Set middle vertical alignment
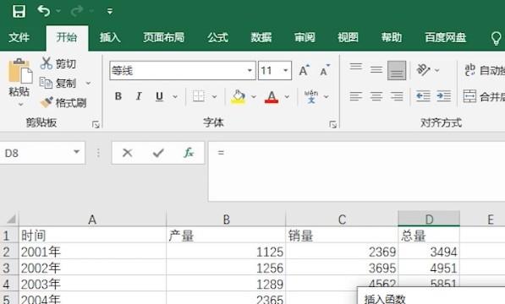The width and height of the screenshot is (505, 304). [376, 70]
